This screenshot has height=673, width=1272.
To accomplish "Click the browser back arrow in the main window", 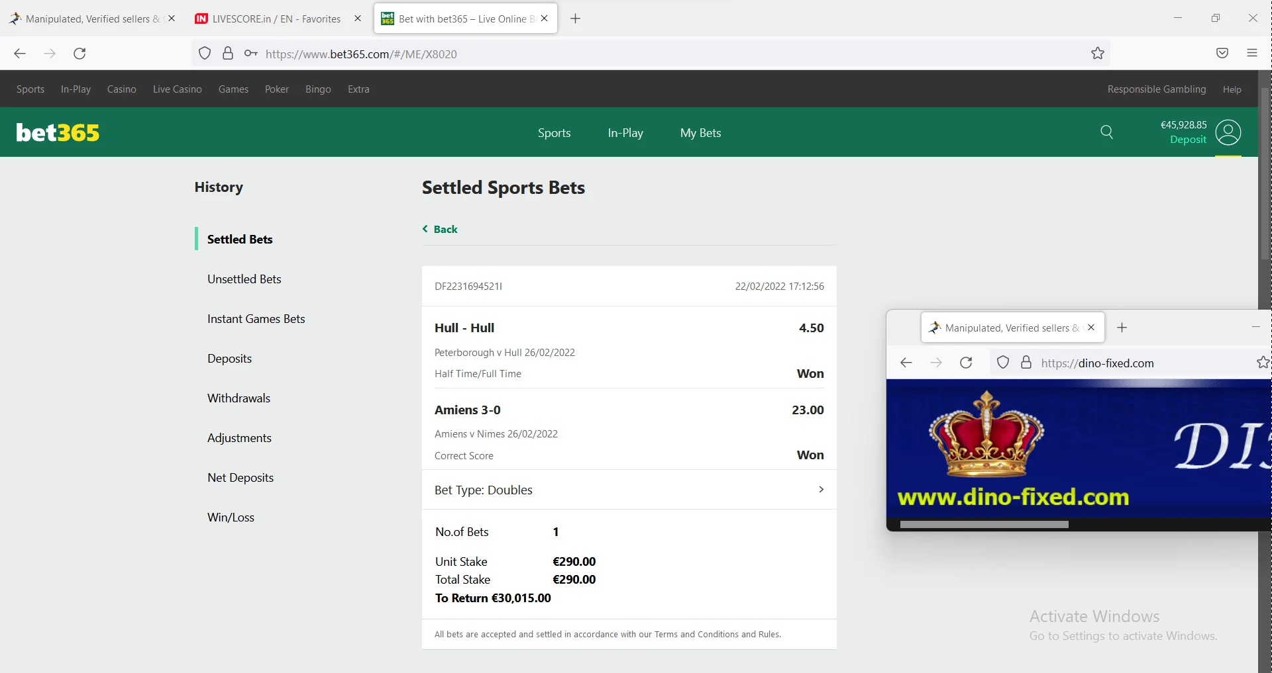I will point(20,54).
